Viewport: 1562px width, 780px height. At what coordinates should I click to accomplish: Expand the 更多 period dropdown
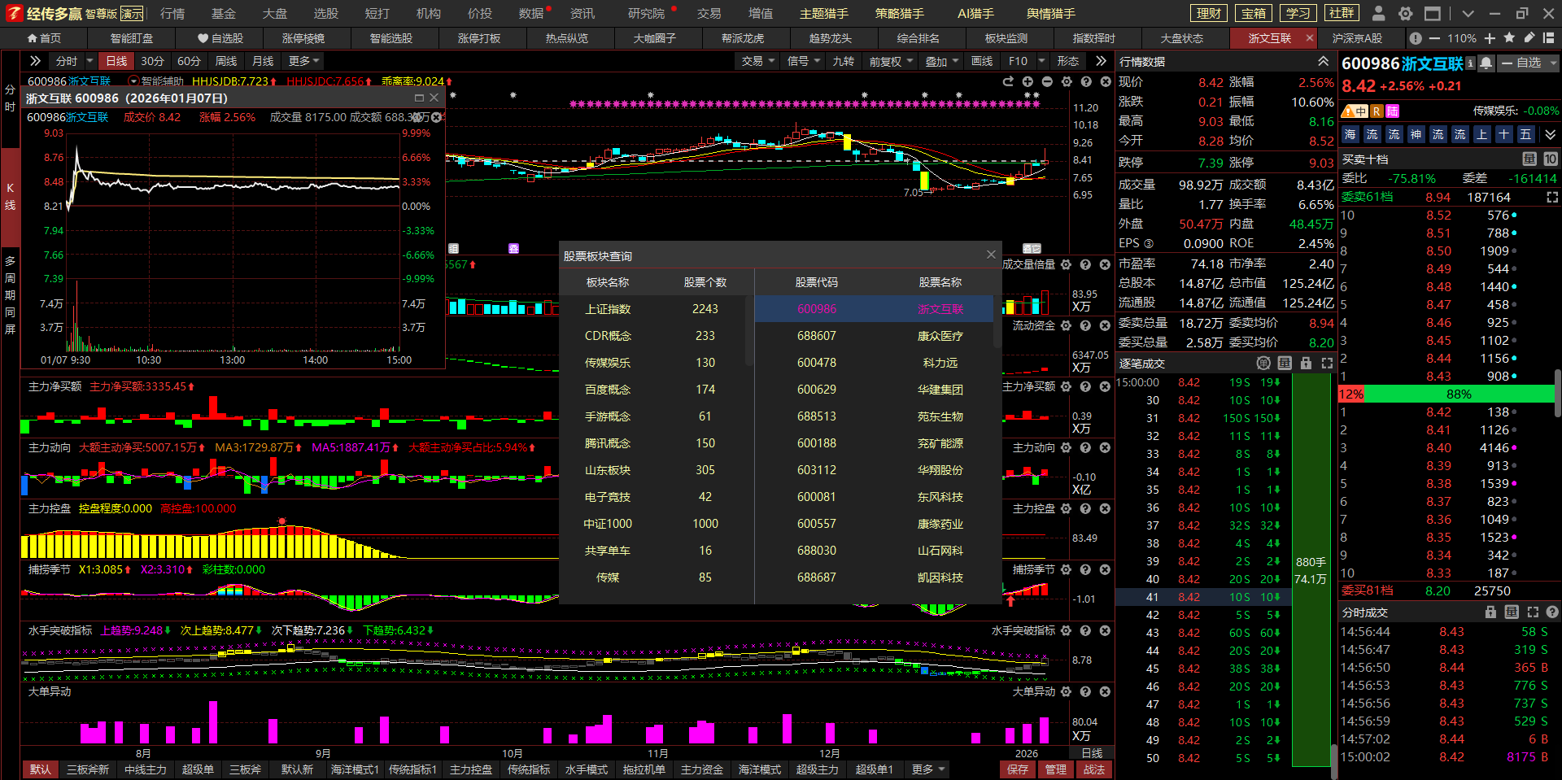pos(303,61)
